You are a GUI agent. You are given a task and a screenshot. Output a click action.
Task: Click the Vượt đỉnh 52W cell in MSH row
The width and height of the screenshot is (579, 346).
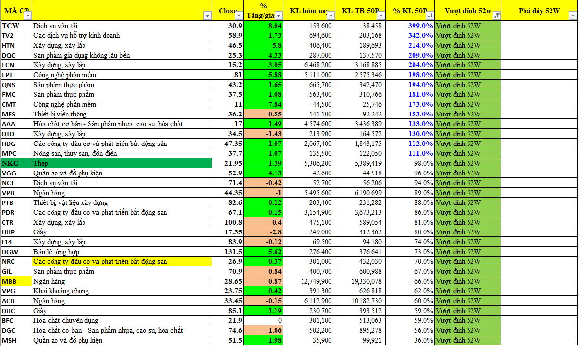click(468, 340)
